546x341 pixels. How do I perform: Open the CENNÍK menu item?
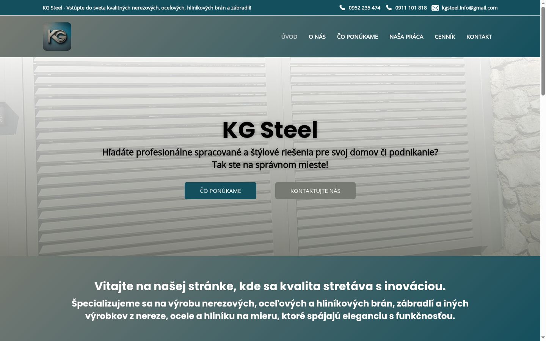[x=445, y=37]
